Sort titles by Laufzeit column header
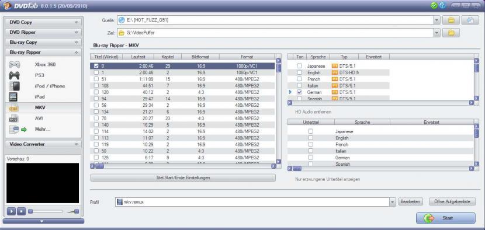 (x=138, y=57)
